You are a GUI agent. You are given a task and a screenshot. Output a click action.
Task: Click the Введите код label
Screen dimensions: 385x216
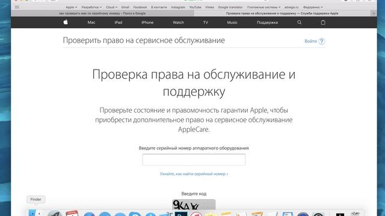point(194,194)
